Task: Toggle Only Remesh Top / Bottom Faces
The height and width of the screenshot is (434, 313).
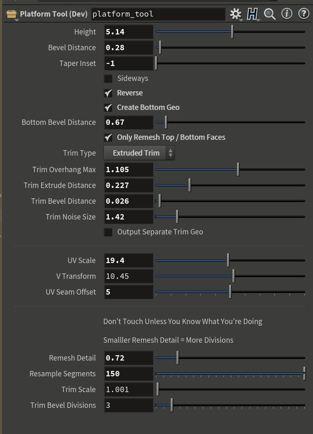Action: [108, 137]
